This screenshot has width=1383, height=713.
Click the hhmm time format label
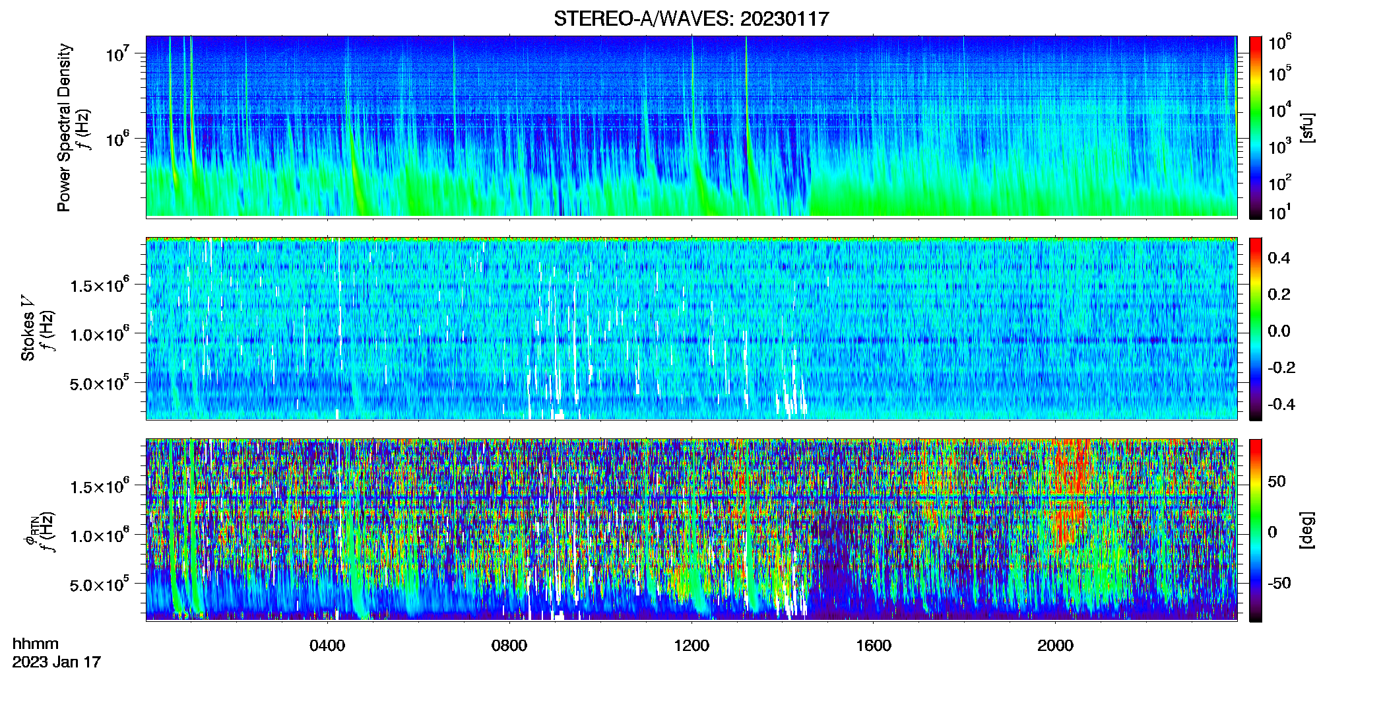click(36, 644)
